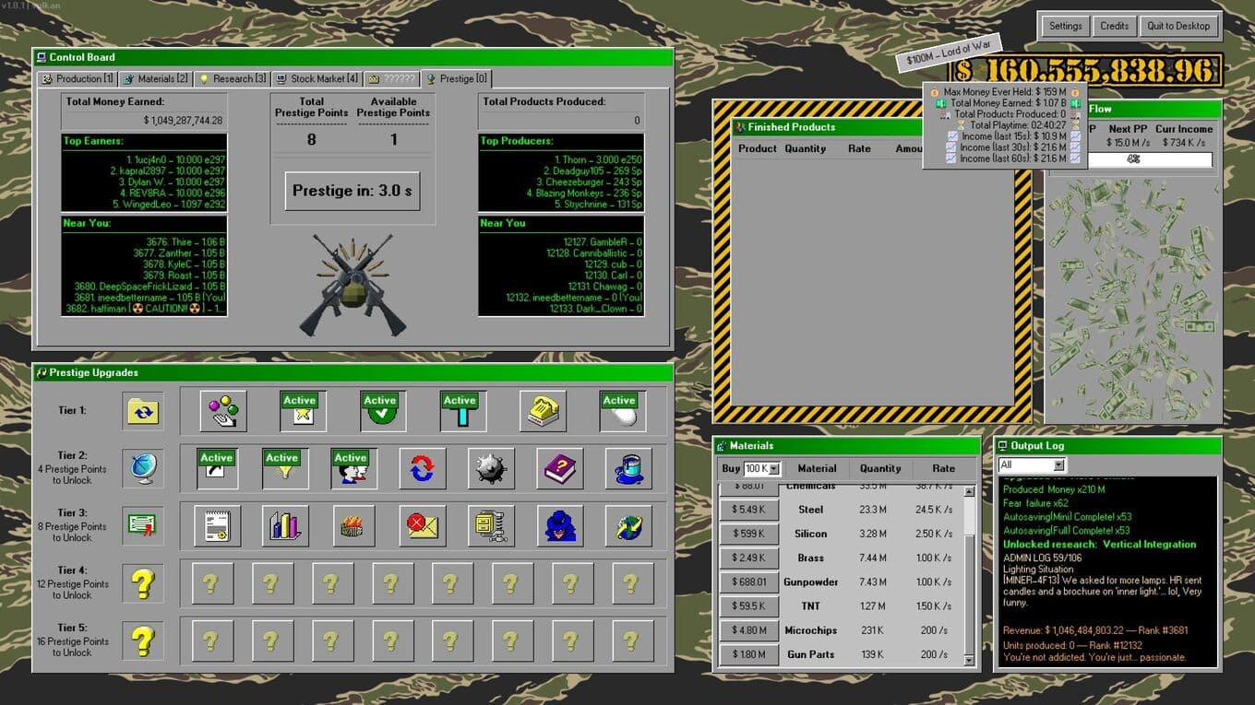Image resolution: width=1255 pixels, height=705 pixels.
Task: Click the naval mine upgrade in Tier 2
Action: coord(491,468)
